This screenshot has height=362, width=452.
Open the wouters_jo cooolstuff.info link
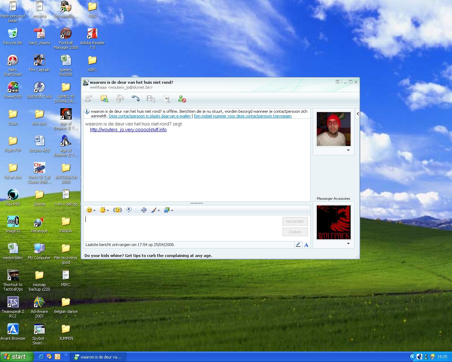pos(128,130)
